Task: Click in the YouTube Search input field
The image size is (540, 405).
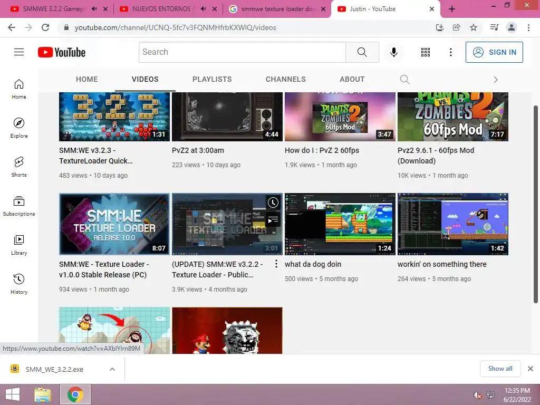Action: click(242, 52)
